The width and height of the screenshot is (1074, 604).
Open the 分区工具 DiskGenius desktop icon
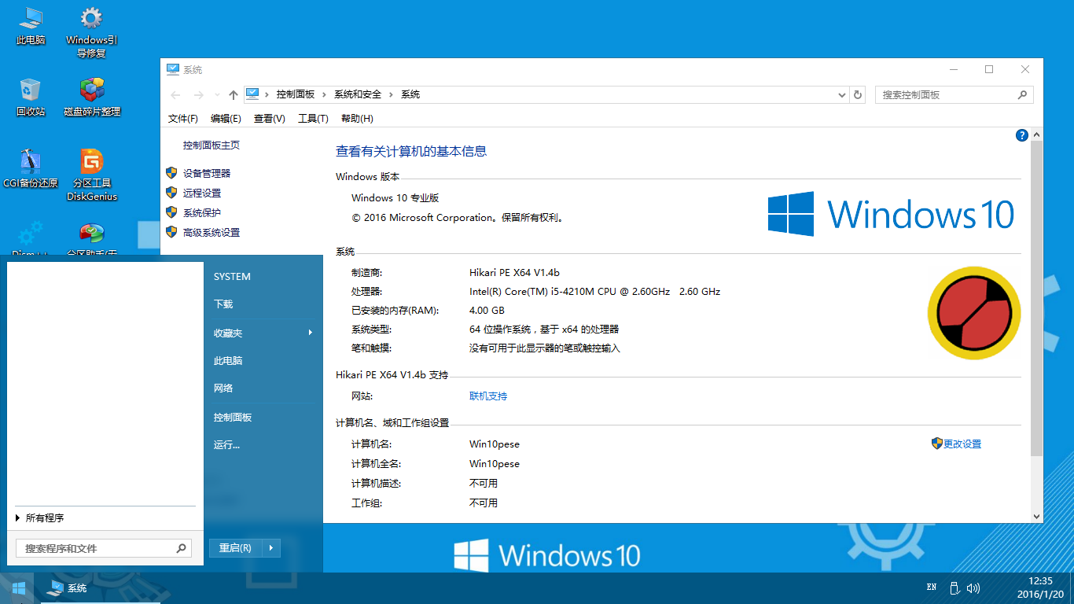tap(92, 175)
